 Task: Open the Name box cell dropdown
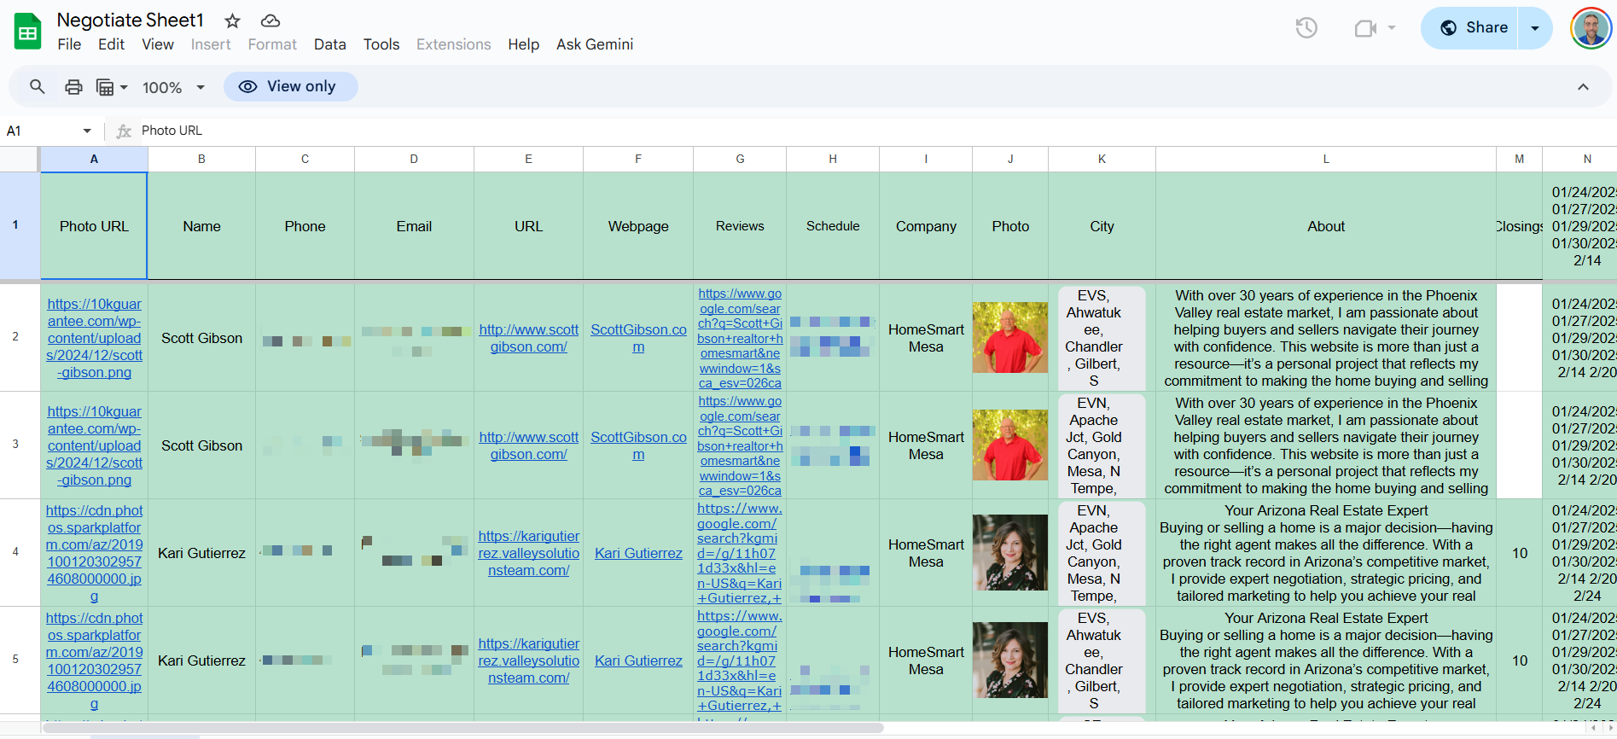pos(87,131)
